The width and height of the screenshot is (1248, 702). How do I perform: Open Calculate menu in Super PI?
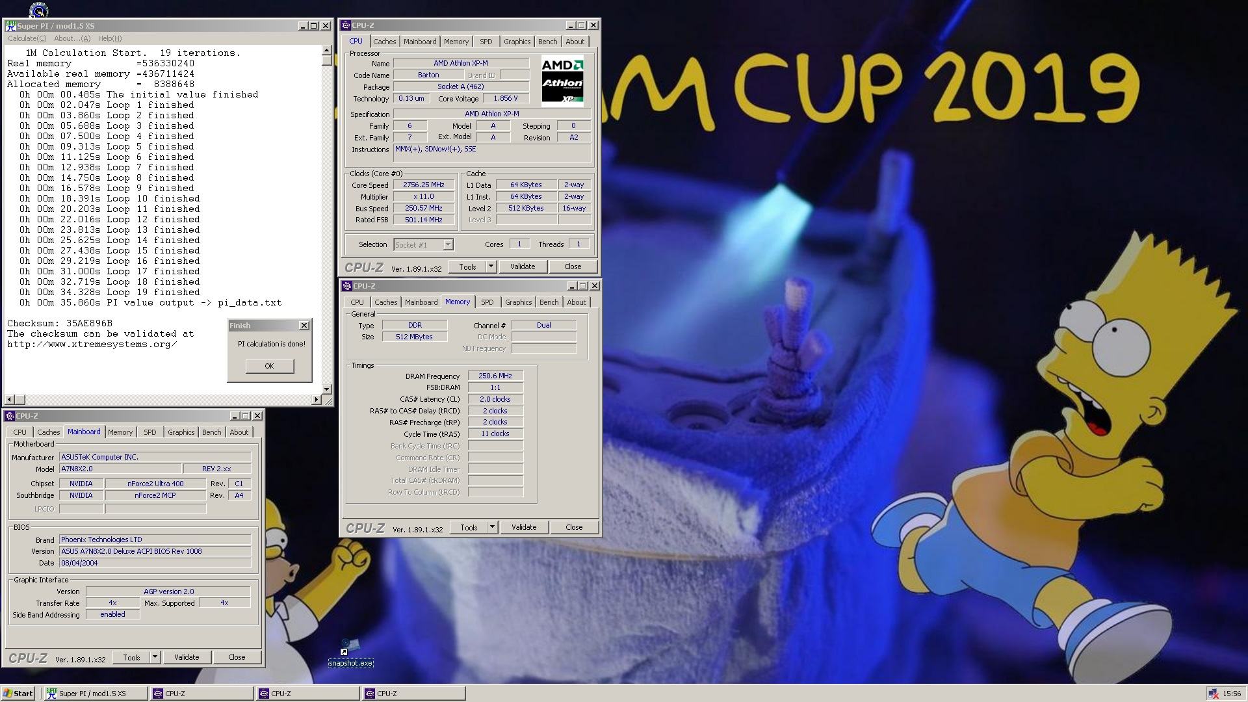[27, 38]
